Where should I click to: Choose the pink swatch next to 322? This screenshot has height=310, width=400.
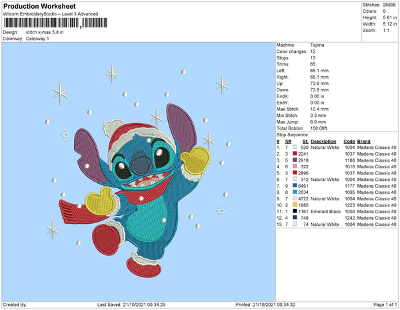tap(295, 166)
